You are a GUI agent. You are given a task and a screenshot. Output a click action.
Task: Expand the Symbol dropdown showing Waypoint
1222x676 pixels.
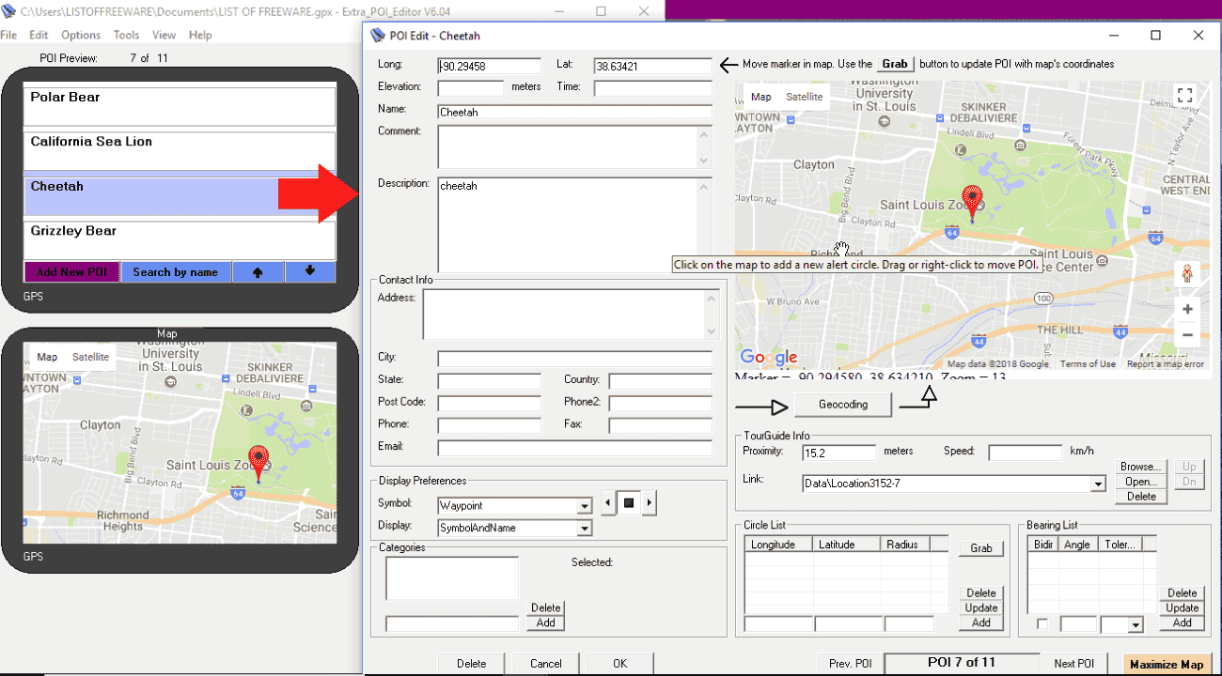(x=585, y=506)
